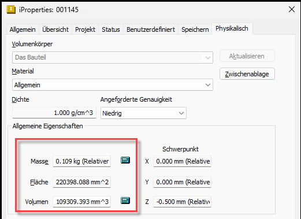Expand the Material dropdown set to Allgemein
Viewport: 301px width, 219px height.
pos(113,85)
